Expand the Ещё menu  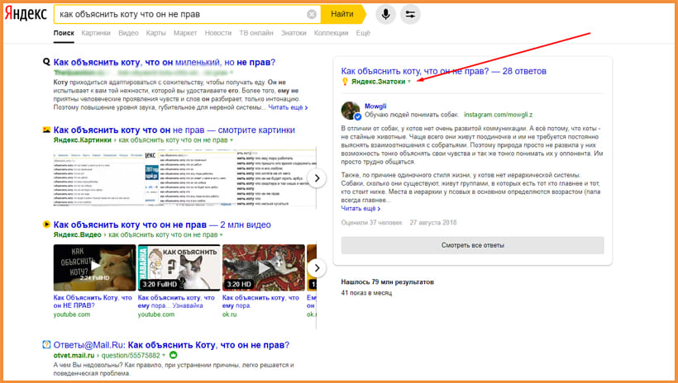click(x=363, y=33)
